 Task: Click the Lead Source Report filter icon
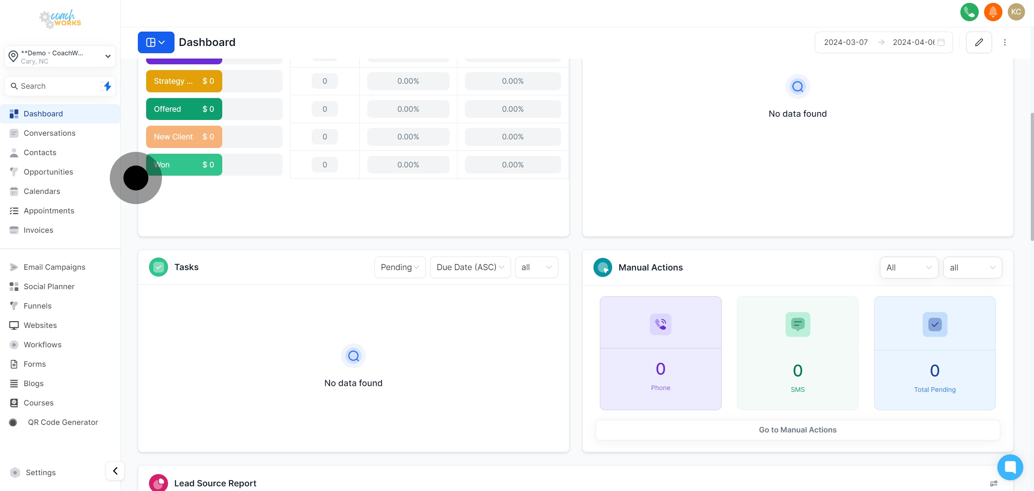993,483
